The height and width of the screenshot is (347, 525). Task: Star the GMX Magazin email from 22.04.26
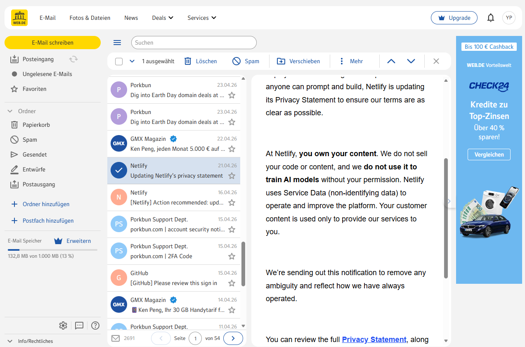click(x=232, y=149)
